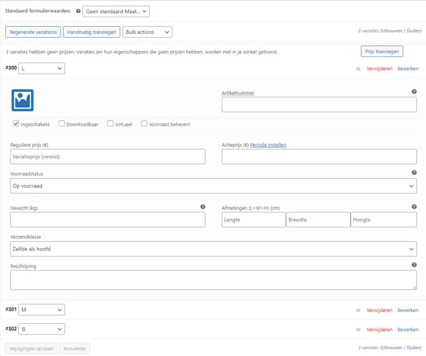Enable the Downloadbaar checkbox

coord(62,124)
